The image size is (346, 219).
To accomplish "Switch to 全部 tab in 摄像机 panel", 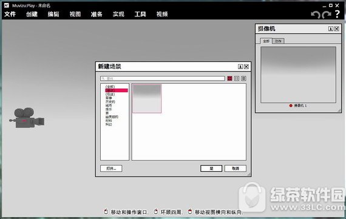I will coord(266,41).
